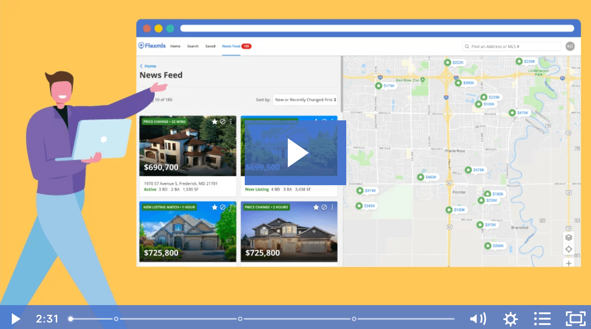This screenshot has width=591, height=329.
Task: Click address 1970 57 Avenue S, Frederick
Action: click(181, 184)
